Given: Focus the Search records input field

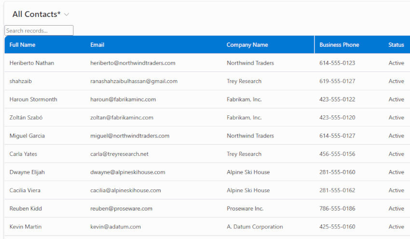Looking at the screenshot, I should (39, 30).
